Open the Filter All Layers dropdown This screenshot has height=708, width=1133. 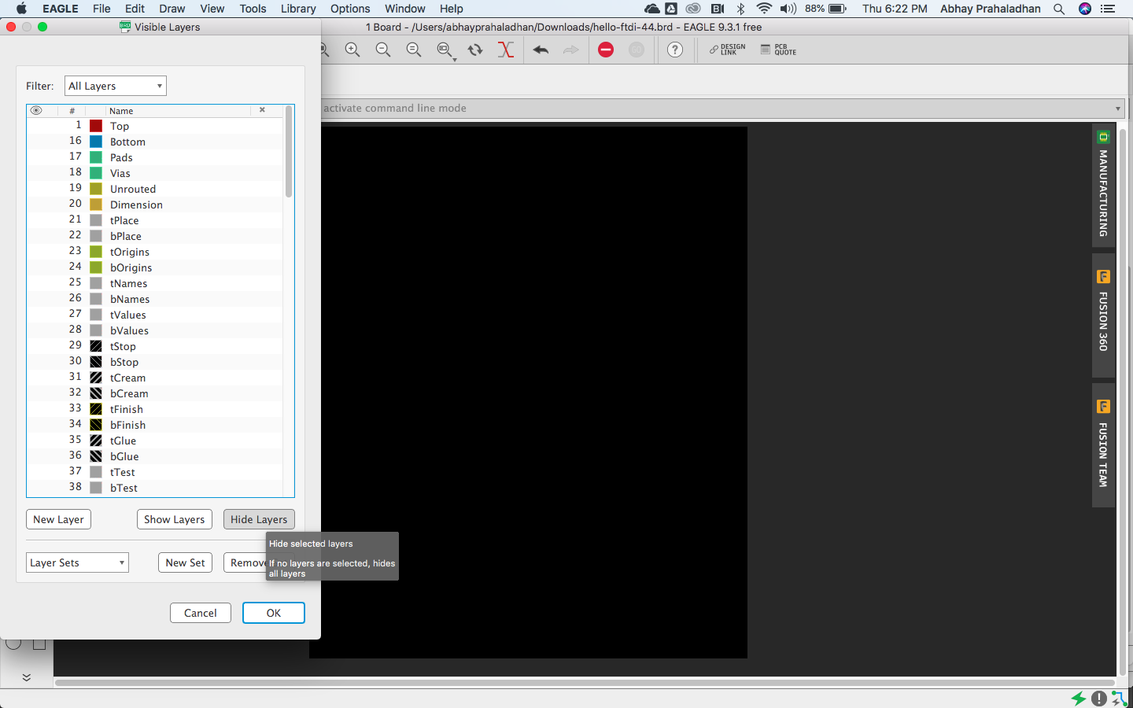(116, 86)
